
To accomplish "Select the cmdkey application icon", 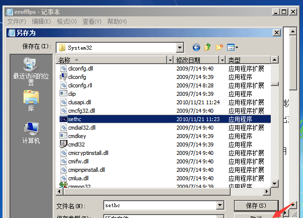I will (x=63, y=136).
